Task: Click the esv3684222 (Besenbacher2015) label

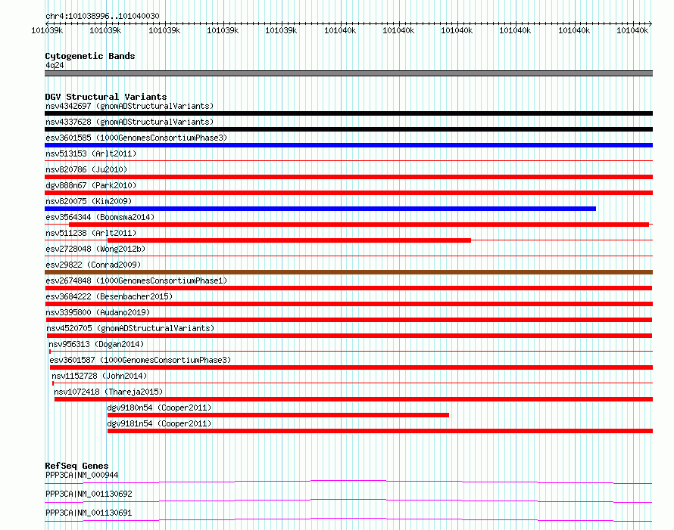Action: (x=109, y=296)
